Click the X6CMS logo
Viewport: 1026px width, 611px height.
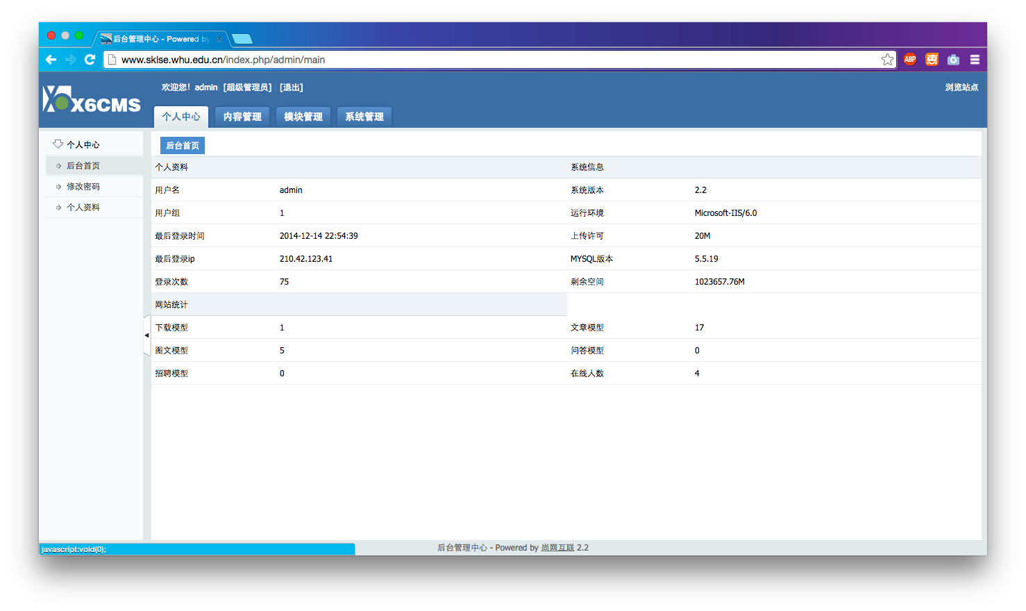pyautogui.click(x=92, y=99)
